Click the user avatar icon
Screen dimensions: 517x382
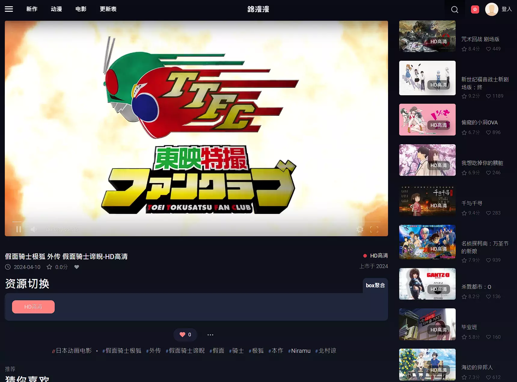(491, 9)
